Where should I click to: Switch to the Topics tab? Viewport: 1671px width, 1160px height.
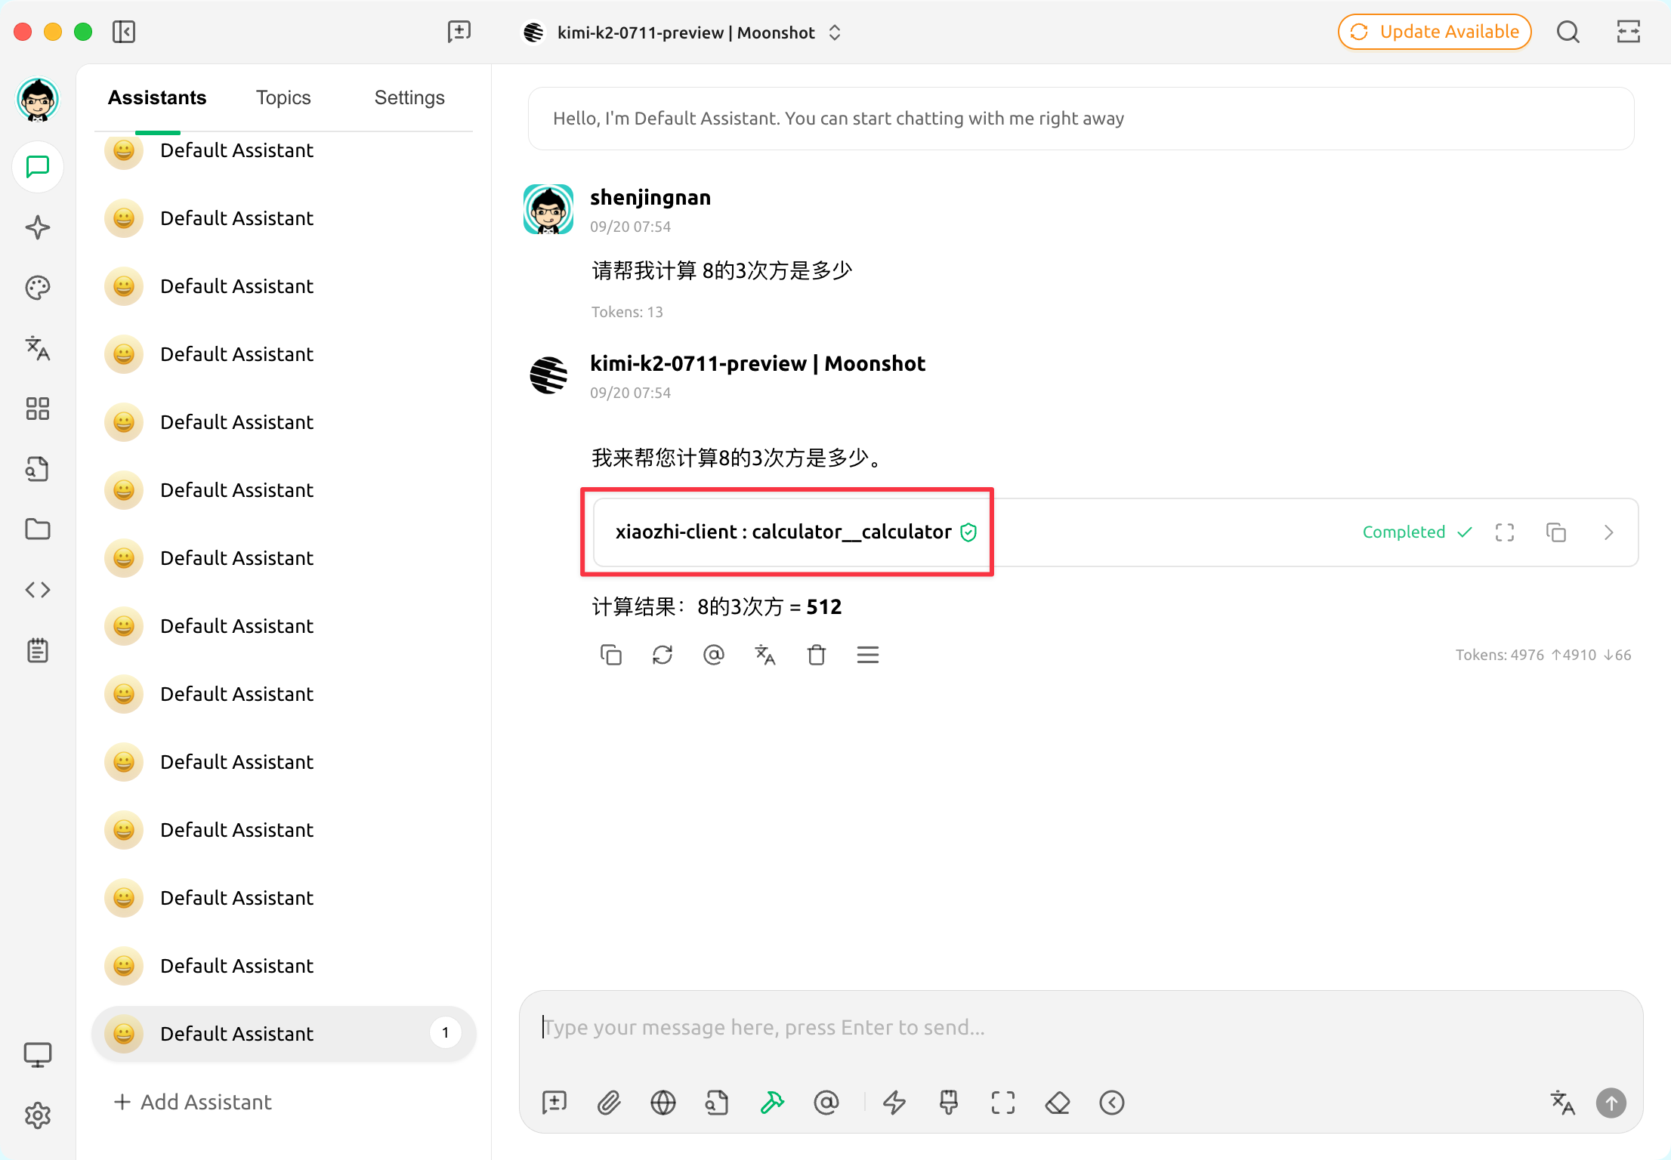point(283,97)
